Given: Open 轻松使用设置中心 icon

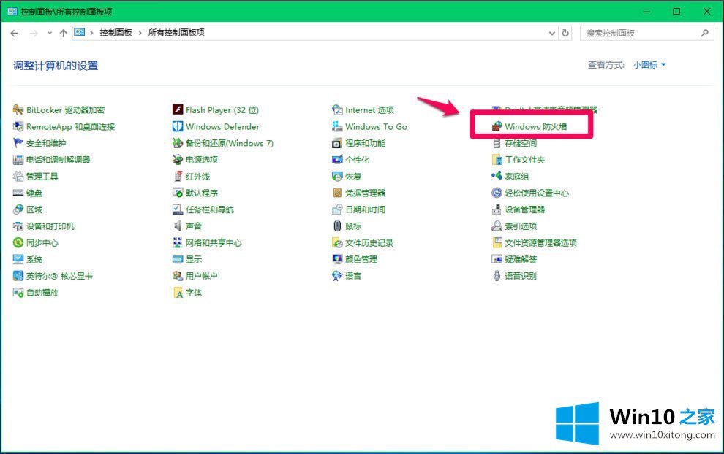Looking at the screenshot, I should click(x=497, y=193).
